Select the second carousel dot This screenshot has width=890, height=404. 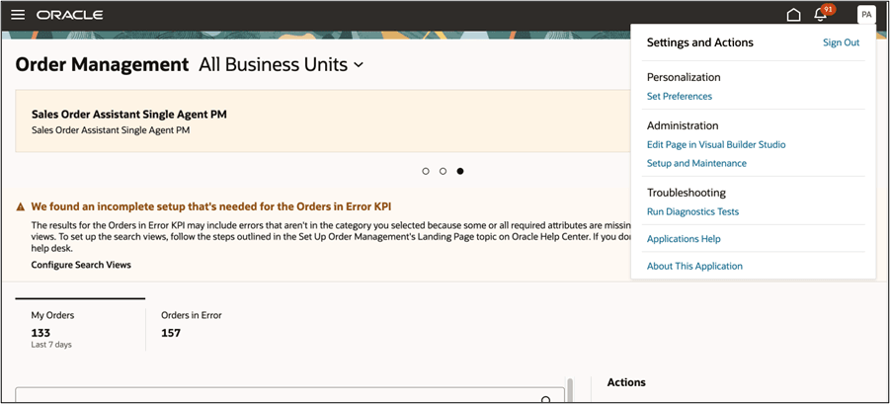pyautogui.click(x=443, y=171)
